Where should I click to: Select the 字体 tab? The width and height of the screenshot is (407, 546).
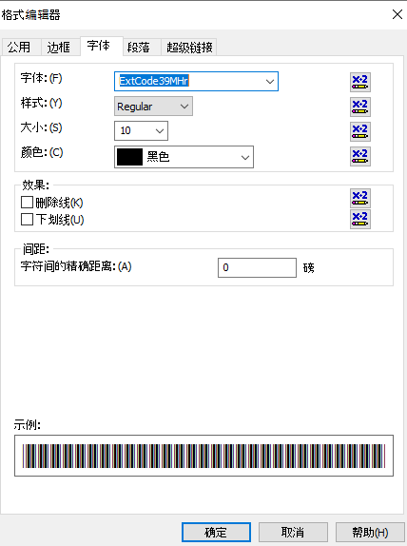tap(102, 46)
